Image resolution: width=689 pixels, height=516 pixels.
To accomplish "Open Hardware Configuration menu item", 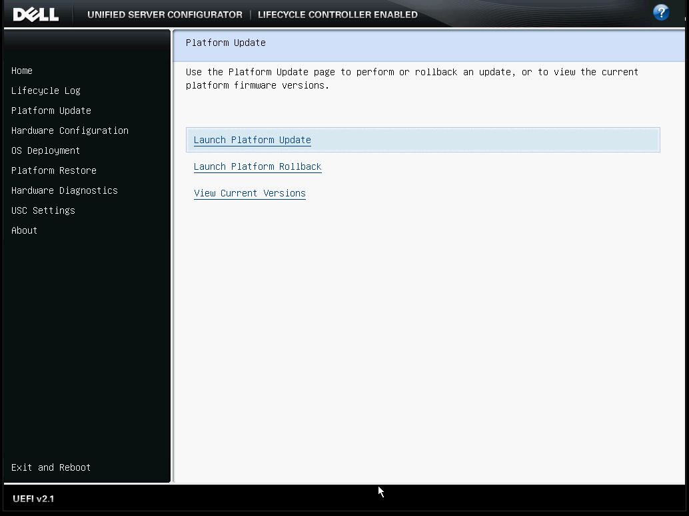I will pos(70,130).
